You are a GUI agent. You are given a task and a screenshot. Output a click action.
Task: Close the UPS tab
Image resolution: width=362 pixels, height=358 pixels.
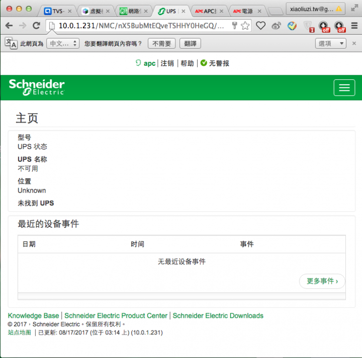coord(184,11)
